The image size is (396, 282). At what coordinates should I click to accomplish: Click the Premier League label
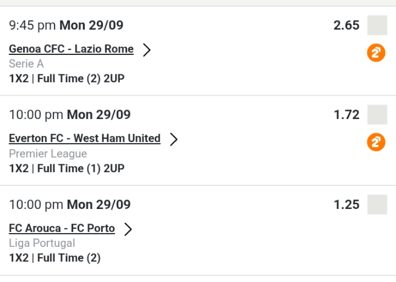(x=47, y=153)
